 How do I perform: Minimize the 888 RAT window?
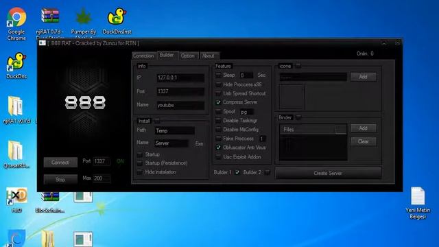click(x=384, y=43)
